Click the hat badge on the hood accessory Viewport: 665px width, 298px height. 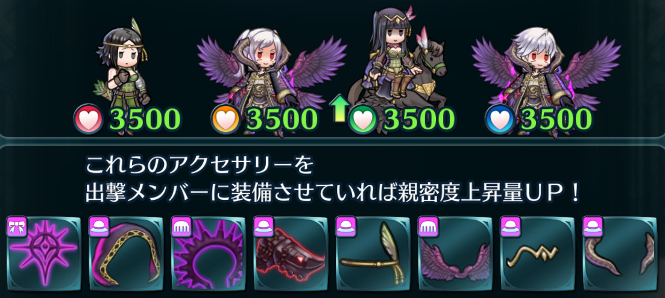tap(99, 226)
